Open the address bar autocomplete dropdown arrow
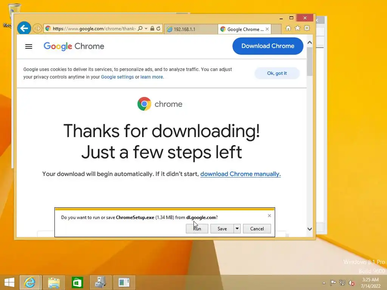This screenshot has width=387, height=290. (146, 29)
